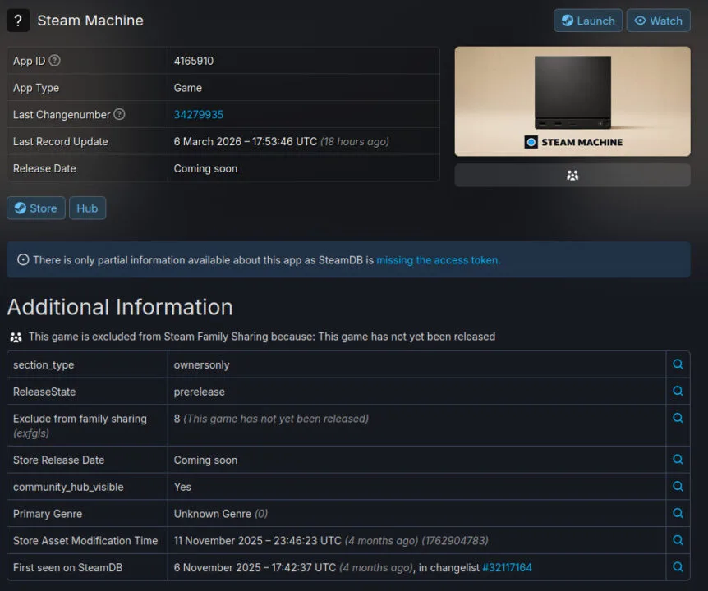Click the search icon on Primary Genre row

coord(678,513)
